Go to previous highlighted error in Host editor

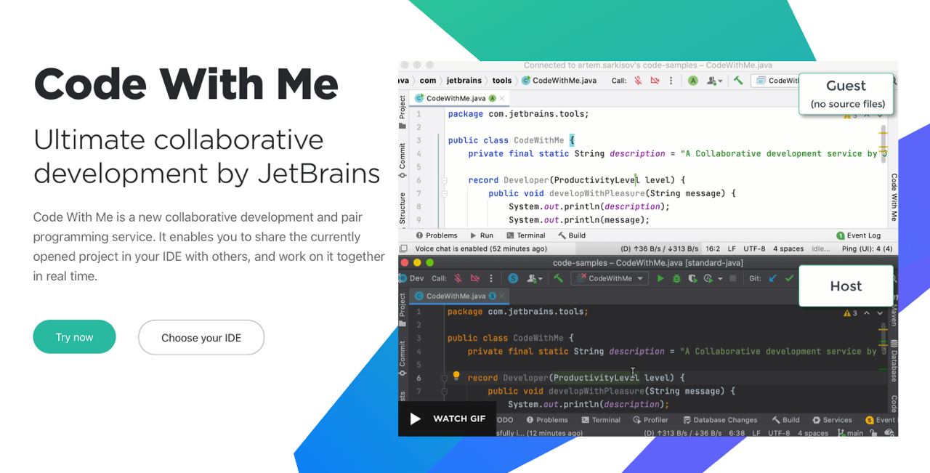tap(868, 313)
